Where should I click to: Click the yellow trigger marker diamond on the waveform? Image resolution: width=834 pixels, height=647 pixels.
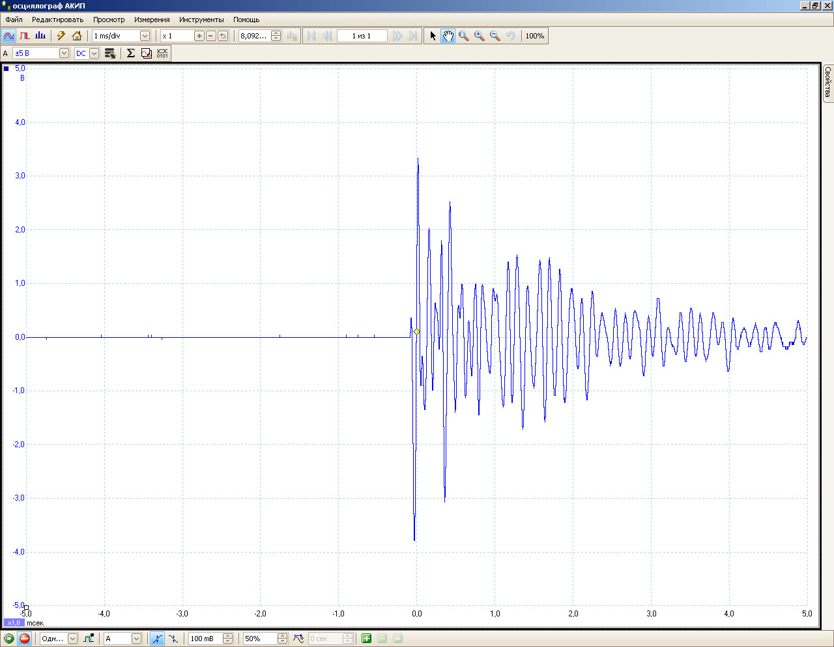[416, 332]
